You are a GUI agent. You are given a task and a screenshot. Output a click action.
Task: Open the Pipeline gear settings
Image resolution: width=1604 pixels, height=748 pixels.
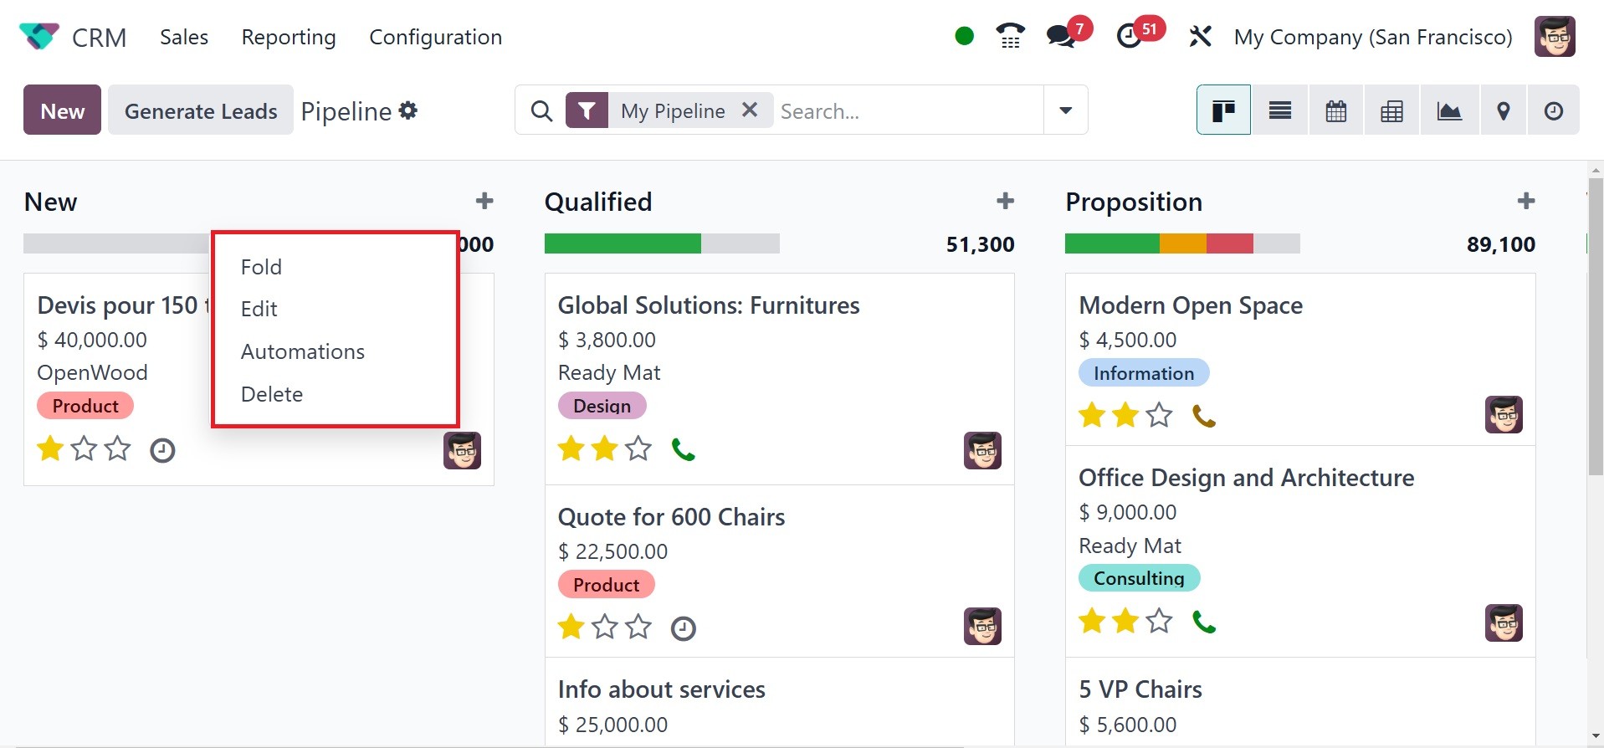click(408, 110)
